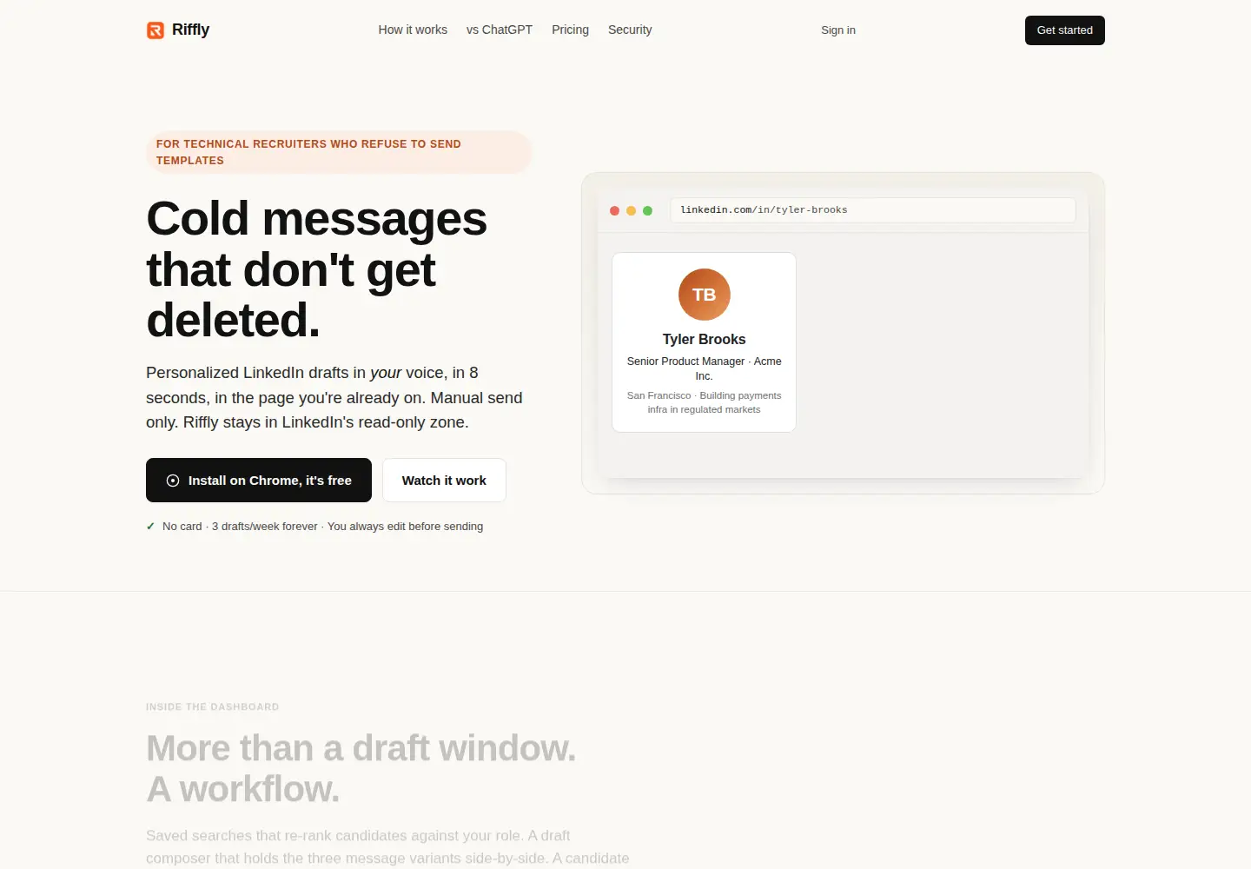Click the INSIDE THE DASHBOARD label
This screenshot has height=869, width=1251.
point(213,707)
